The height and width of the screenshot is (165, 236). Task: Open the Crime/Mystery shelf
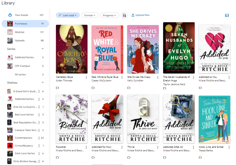(x=24, y=146)
